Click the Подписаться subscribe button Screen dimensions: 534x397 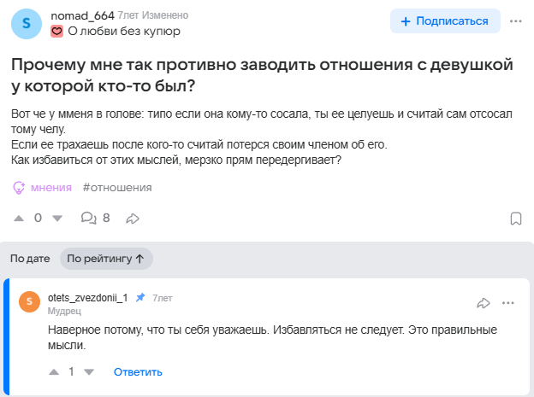445,21
